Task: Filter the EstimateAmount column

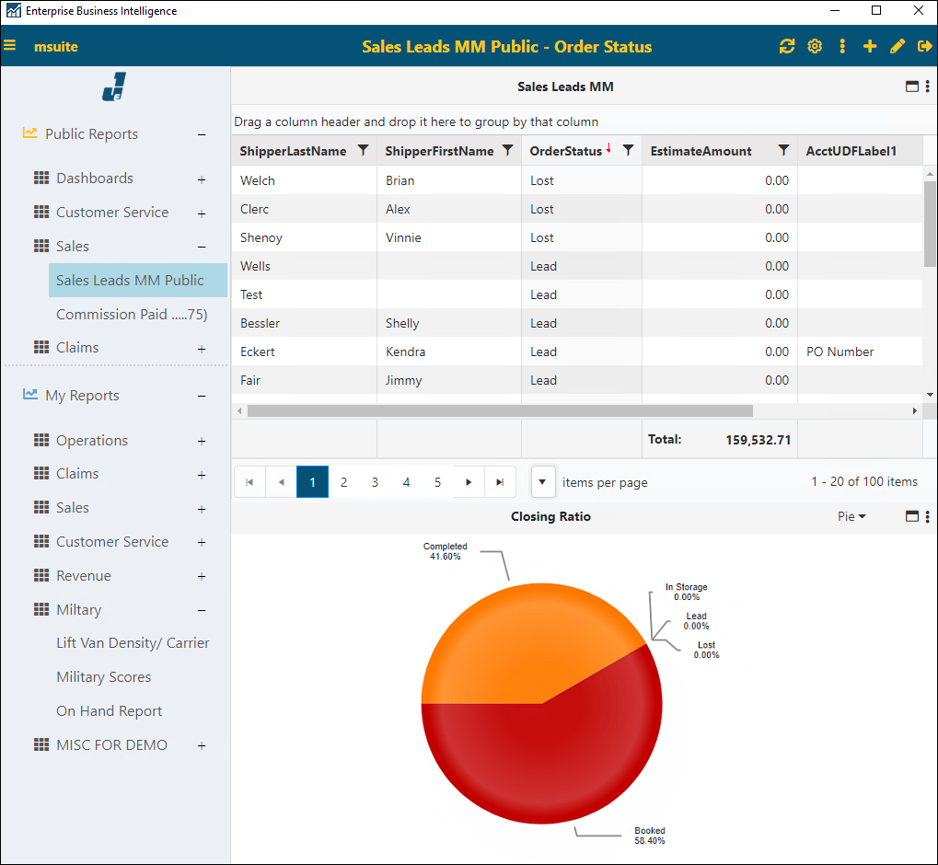Action: pos(783,150)
